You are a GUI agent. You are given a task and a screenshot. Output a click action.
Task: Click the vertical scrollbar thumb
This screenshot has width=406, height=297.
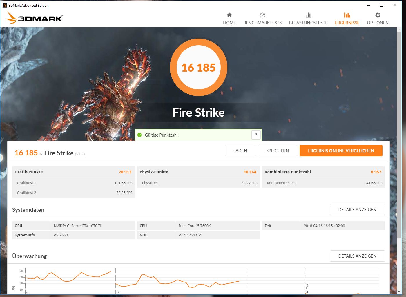coord(399,135)
